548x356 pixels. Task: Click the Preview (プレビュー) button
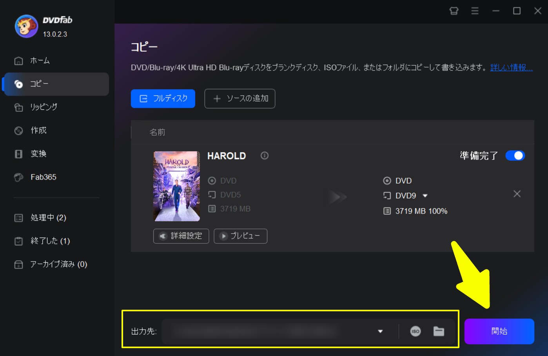[x=241, y=236]
